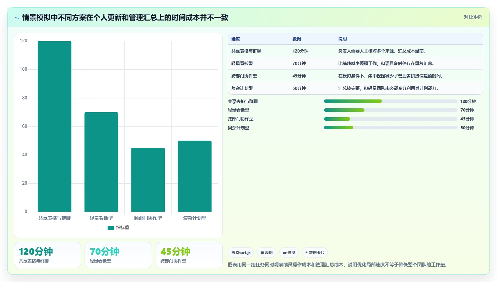Click the x-axis label 轻量看板型
The image size is (497, 282).
(x=101, y=218)
